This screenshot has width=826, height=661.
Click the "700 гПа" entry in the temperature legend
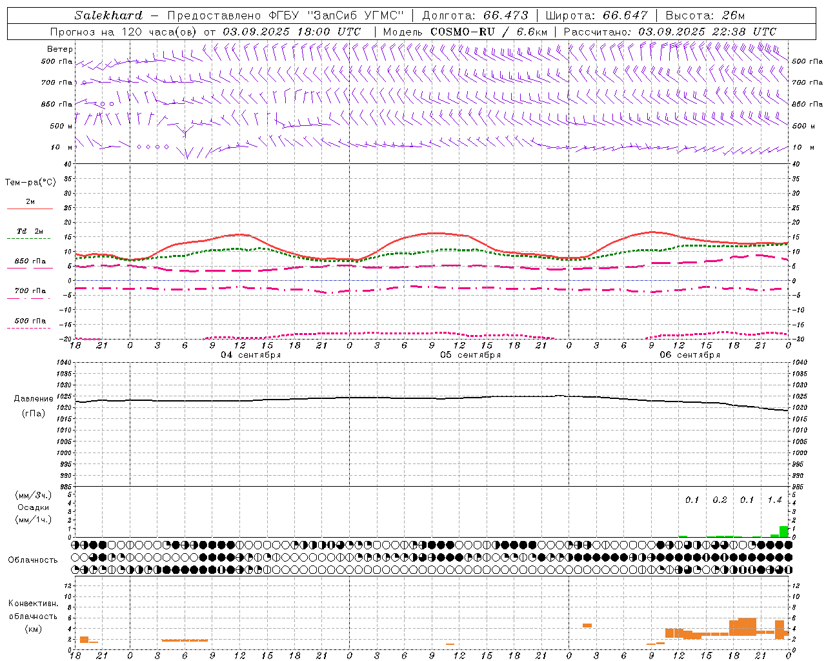pos(30,291)
